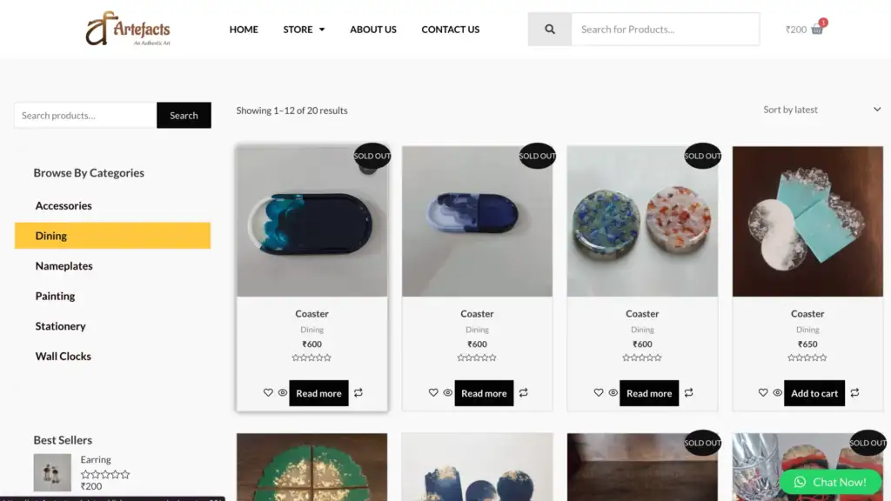Click the Artefacts logo
Screen dimensions: 891x501
pyautogui.click(x=127, y=28)
